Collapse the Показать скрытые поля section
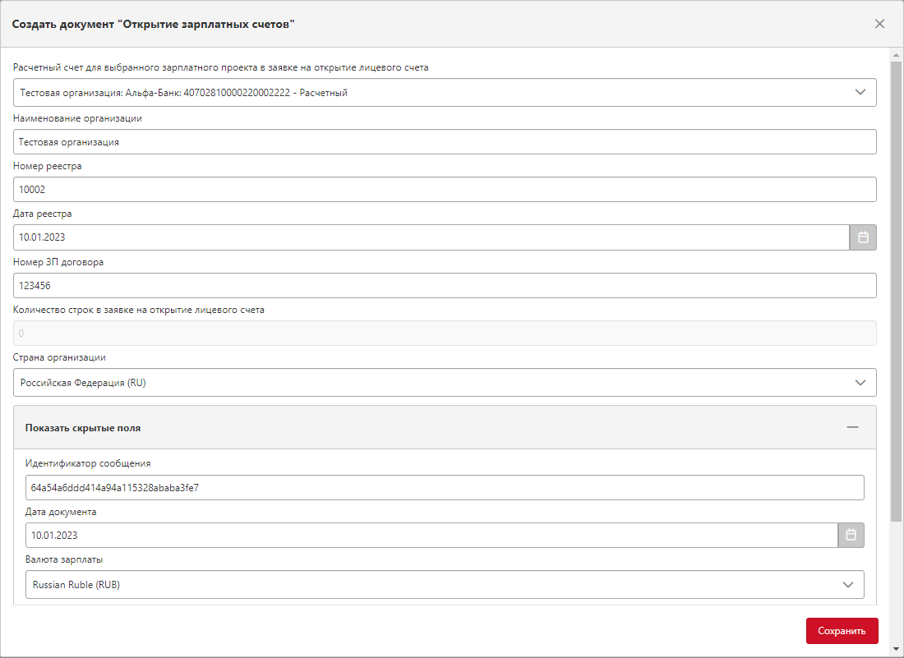This screenshot has width=904, height=658. [x=852, y=427]
